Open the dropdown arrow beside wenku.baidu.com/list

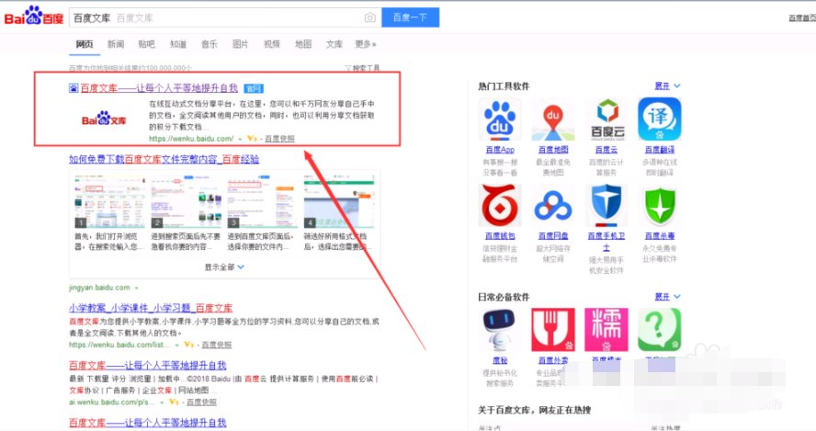click(177, 346)
